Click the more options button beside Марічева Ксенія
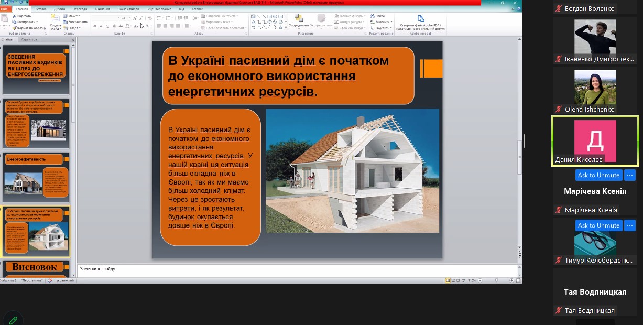 [x=630, y=225]
